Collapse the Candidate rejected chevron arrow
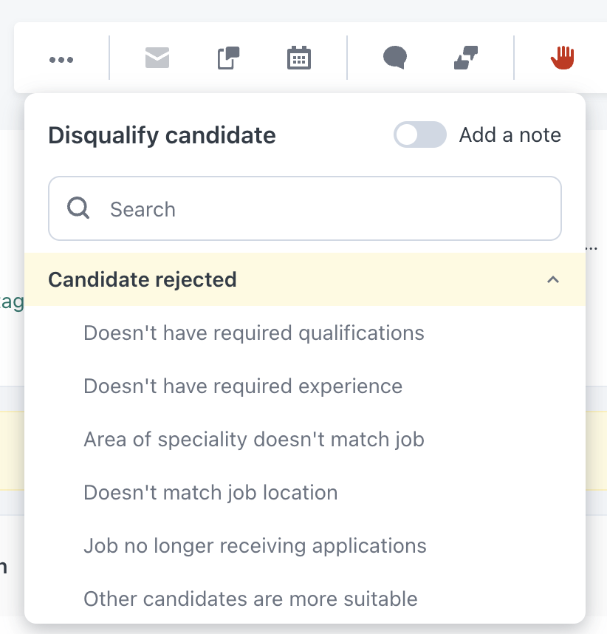The width and height of the screenshot is (607, 634). coord(552,280)
